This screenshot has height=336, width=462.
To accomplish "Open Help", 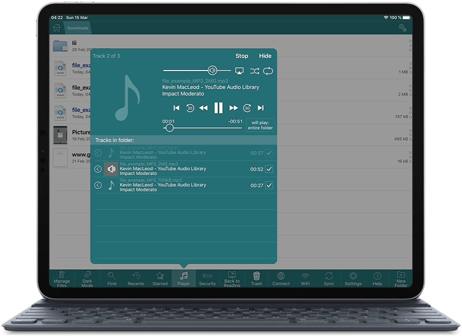I will point(377,279).
